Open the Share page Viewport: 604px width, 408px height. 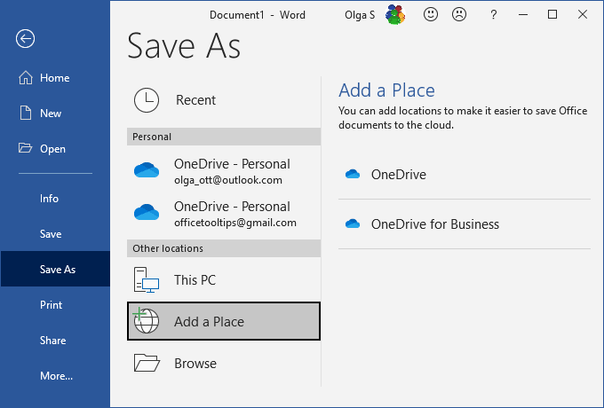[55, 341]
